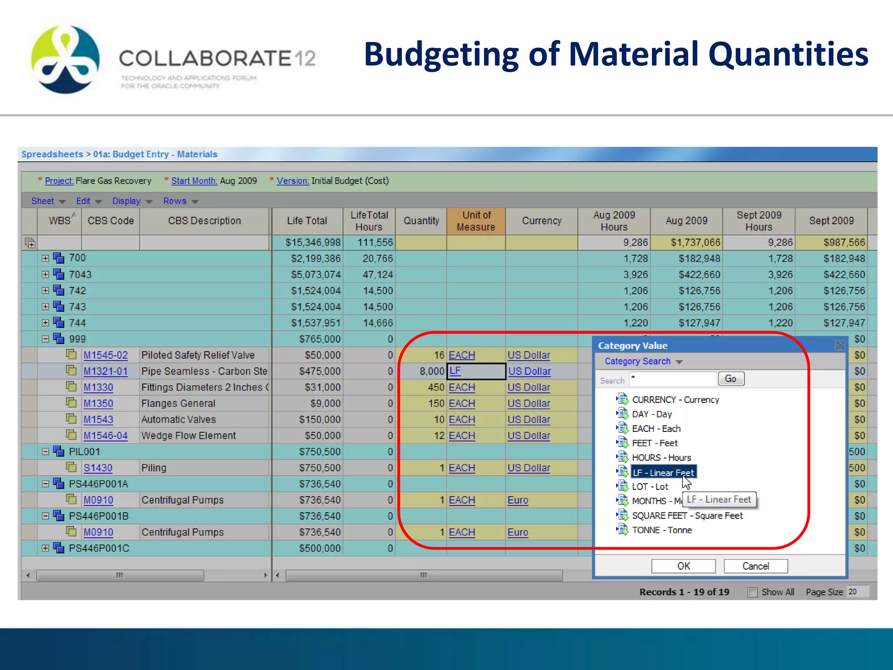The image size is (893, 670).
Task: Expand WBS node 700
Action: click(x=45, y=258)
